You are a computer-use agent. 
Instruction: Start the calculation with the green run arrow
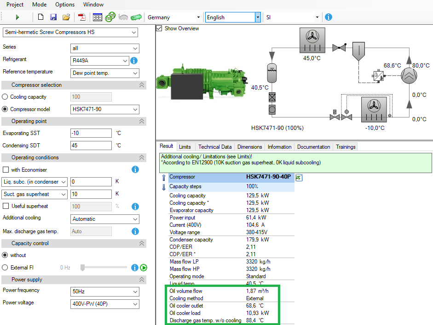(17, 17)
